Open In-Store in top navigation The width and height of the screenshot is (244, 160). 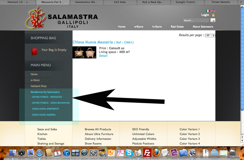(x=157, y=26)
